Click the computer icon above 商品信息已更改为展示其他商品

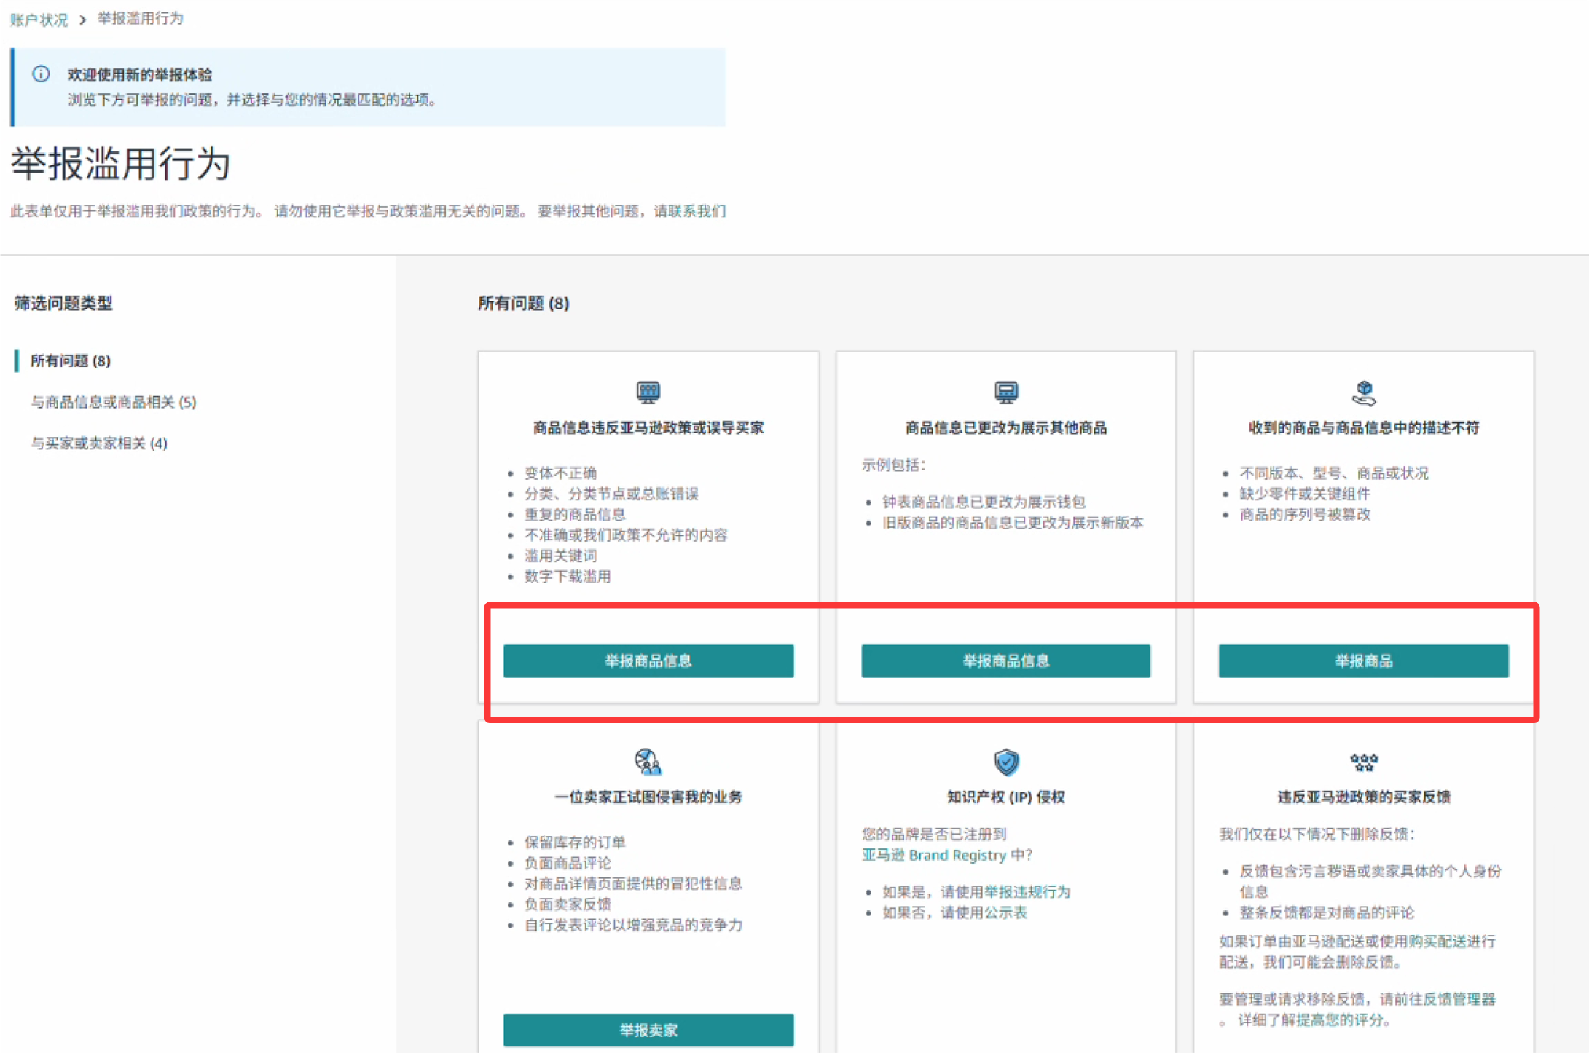1005,392
